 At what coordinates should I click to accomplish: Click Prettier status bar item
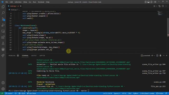coord(160,93)
